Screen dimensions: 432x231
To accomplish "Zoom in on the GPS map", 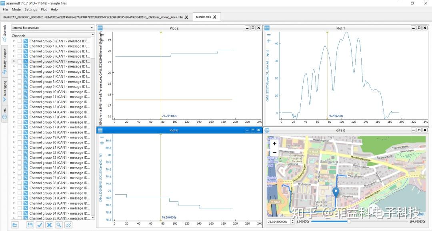I will [274, 143].
